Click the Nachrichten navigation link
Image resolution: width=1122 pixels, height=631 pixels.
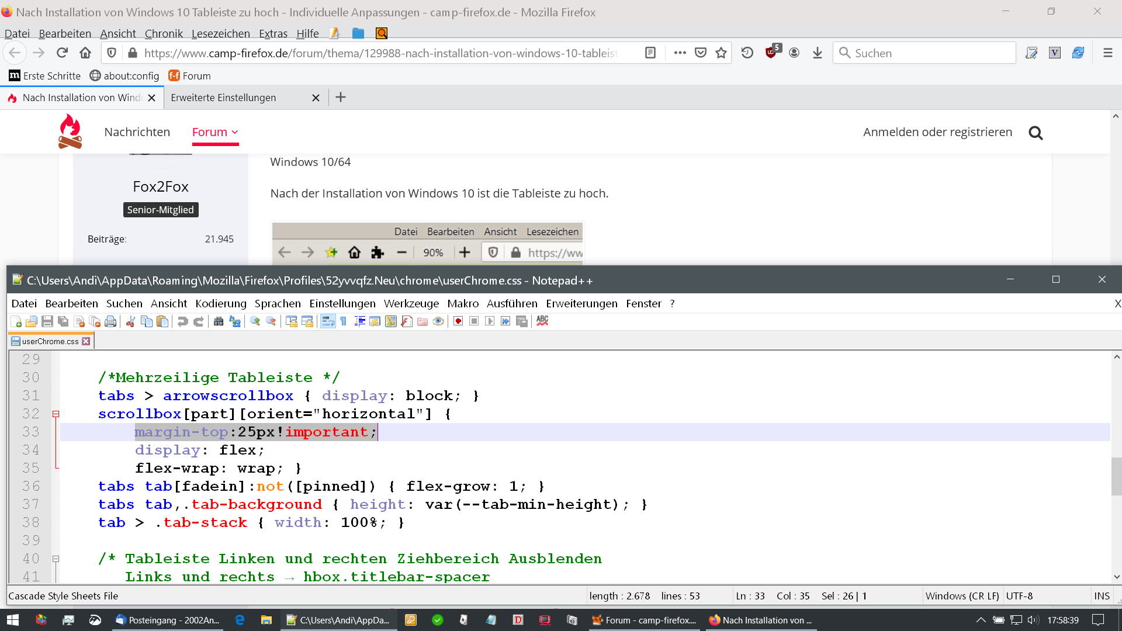click(137, 132)
